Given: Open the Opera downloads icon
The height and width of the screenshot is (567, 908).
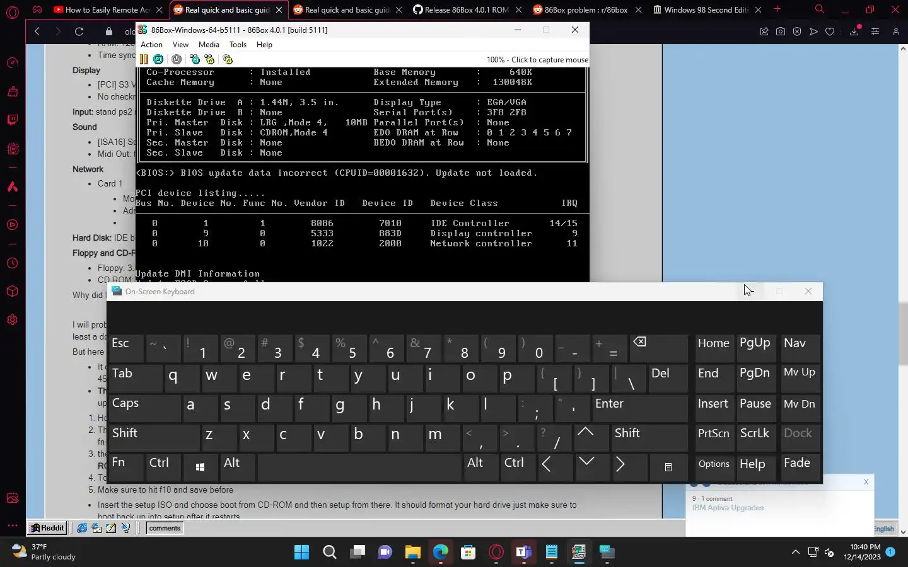Looking at the screenshot, I should coord(854,31).
